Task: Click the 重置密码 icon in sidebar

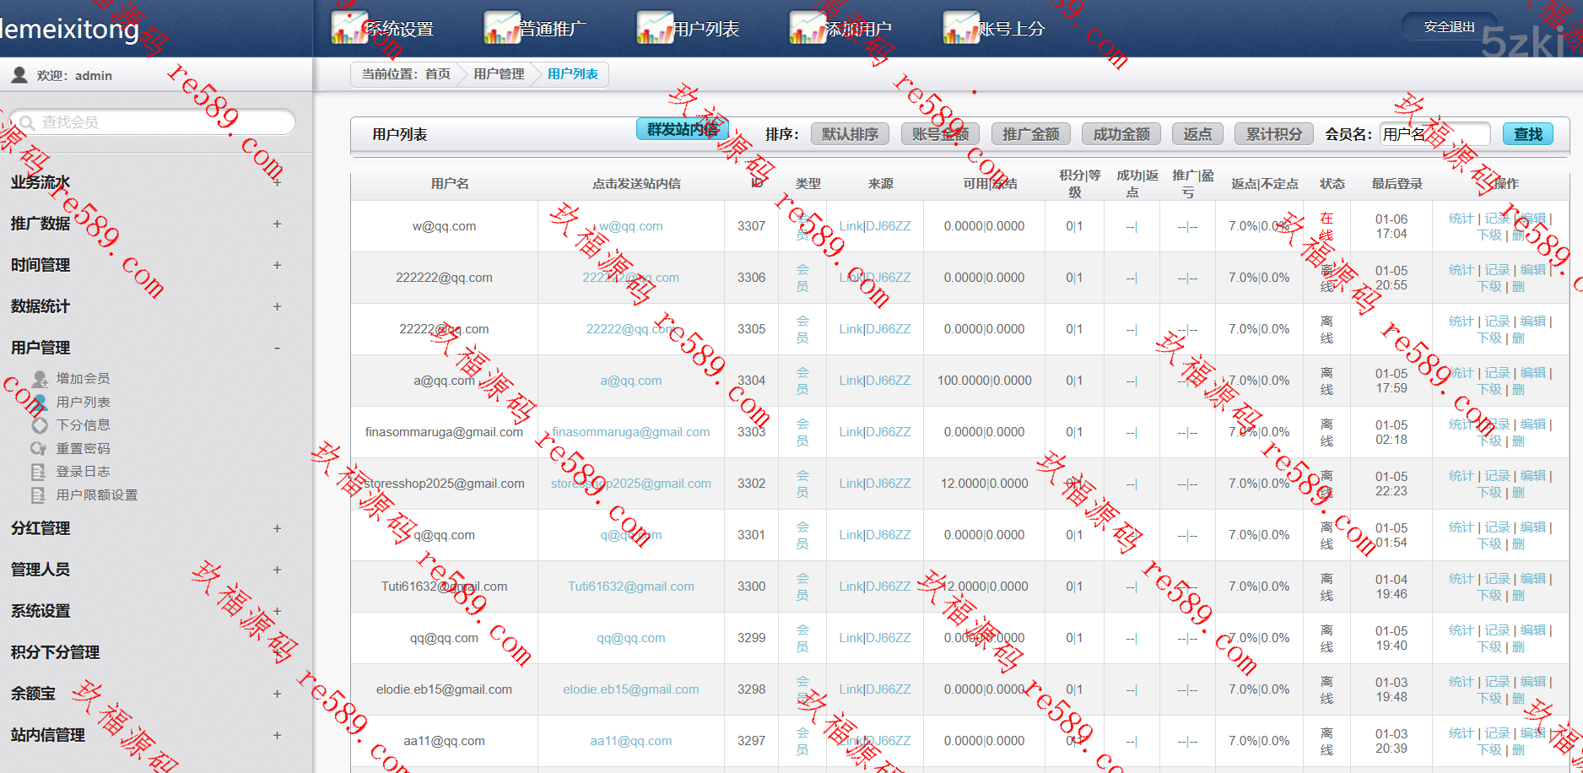Action: click(39, 449)
